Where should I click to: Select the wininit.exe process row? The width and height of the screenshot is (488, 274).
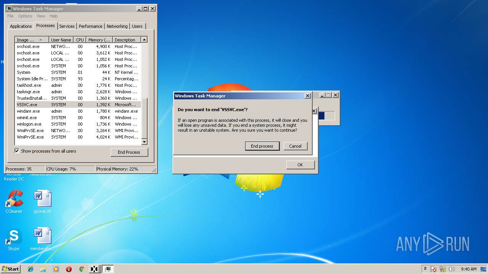[78, 118]
